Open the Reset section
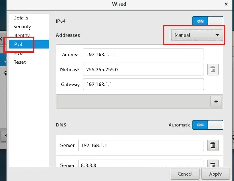234x181 pixels. point(19,62)
